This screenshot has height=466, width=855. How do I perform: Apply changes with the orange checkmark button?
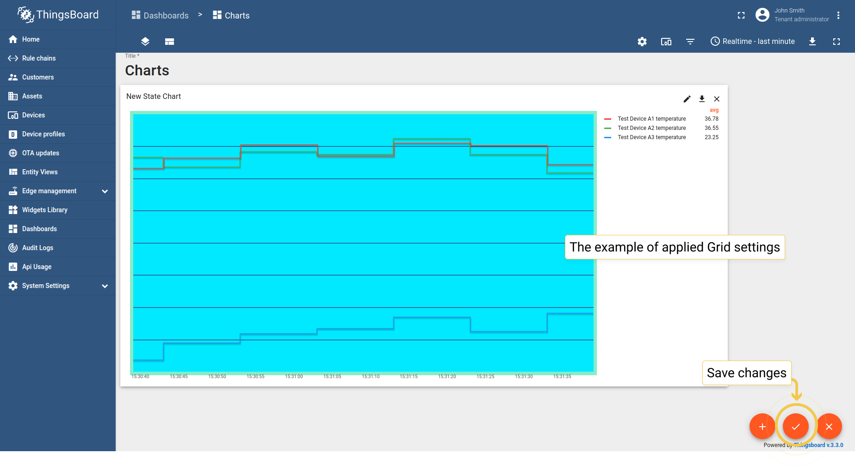point(796,426)
